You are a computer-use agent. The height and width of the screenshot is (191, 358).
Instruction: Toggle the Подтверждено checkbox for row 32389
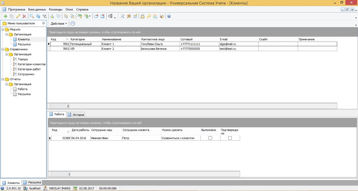[230, 138]
